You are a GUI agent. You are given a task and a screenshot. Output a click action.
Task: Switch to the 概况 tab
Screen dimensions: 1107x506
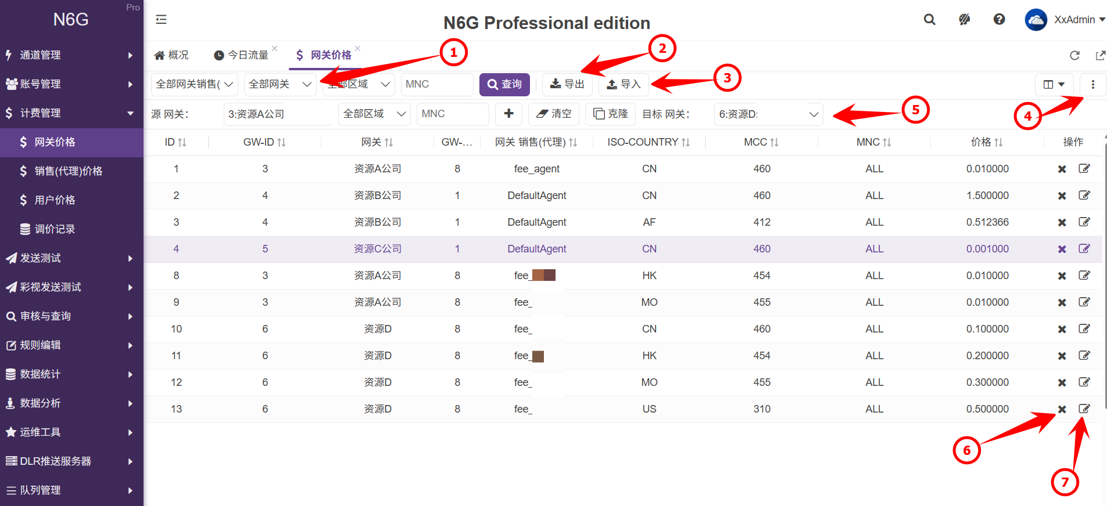[x=171, y=55]
